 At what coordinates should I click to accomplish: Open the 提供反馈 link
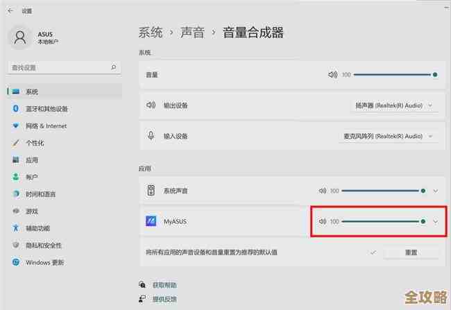(x=165, y=299)
